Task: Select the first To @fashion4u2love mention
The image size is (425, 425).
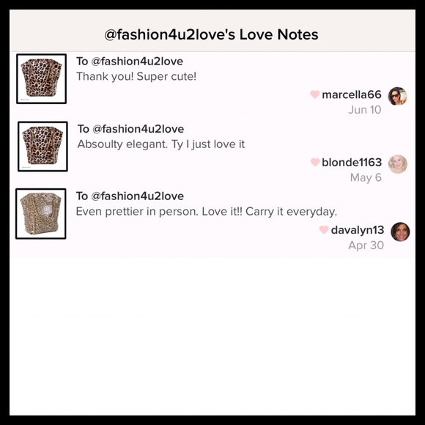Action: [x=130, y=62]
